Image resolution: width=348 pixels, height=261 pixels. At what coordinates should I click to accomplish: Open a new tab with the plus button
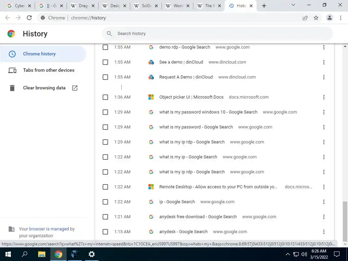[x=264, y=6]
